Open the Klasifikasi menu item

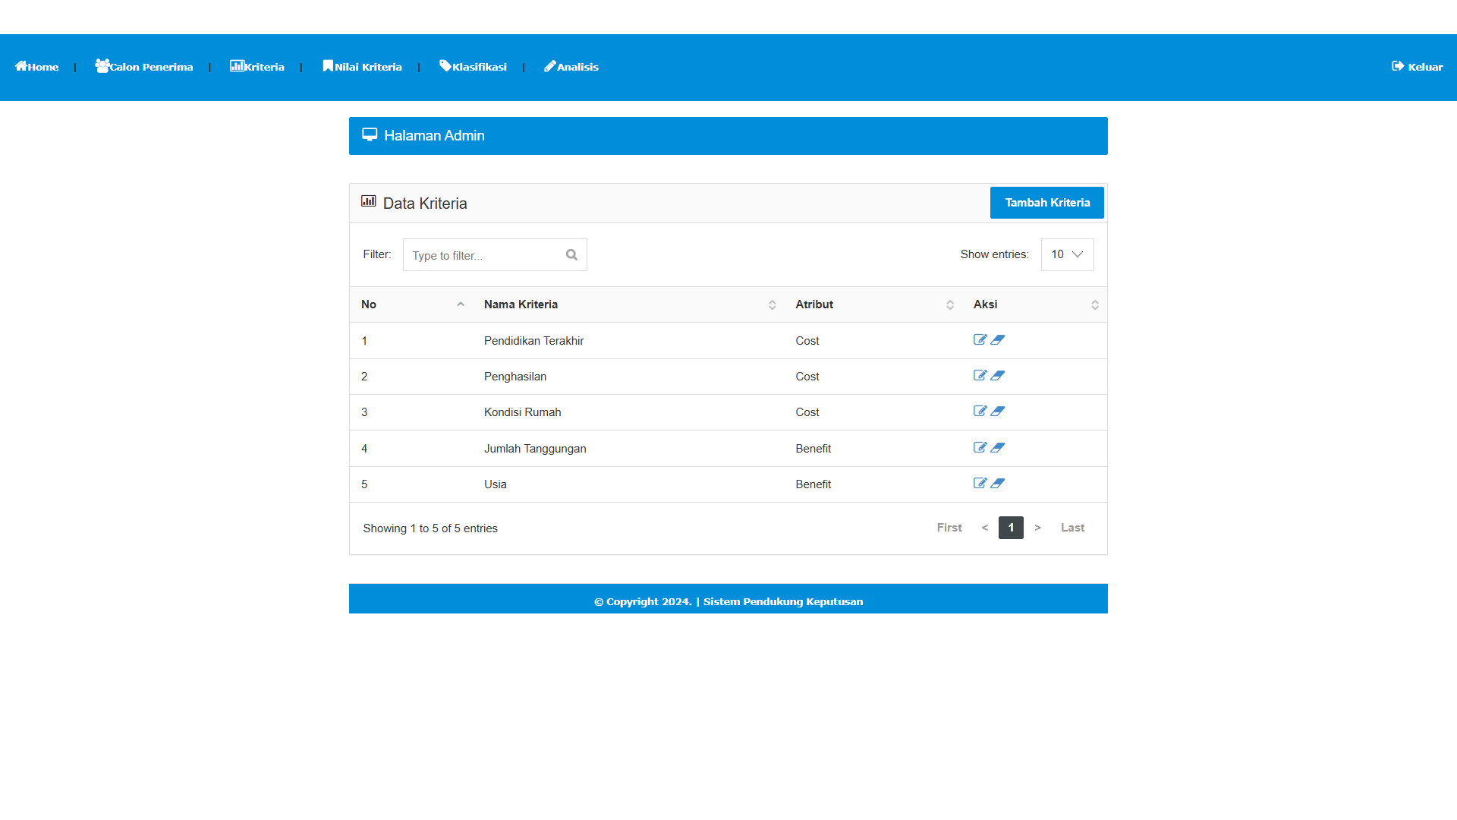(473, 67)
